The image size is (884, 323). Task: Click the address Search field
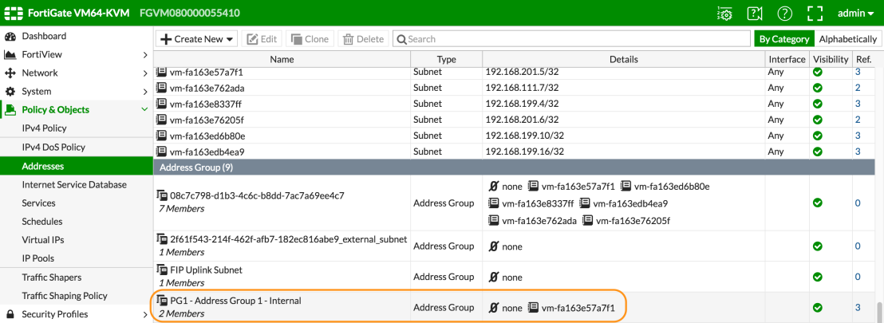(x=572, y=39)
